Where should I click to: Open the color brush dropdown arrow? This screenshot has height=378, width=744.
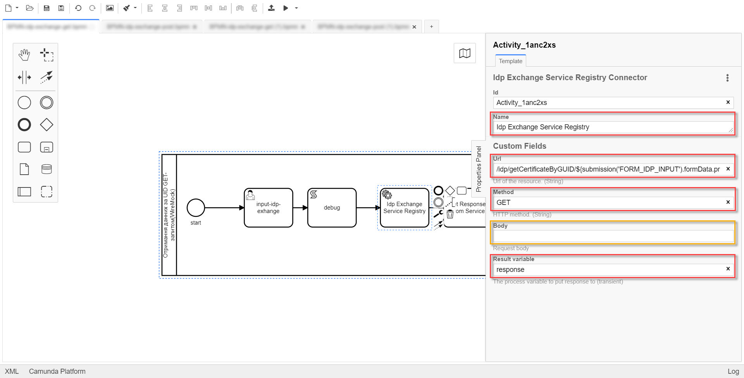[135, 8]
